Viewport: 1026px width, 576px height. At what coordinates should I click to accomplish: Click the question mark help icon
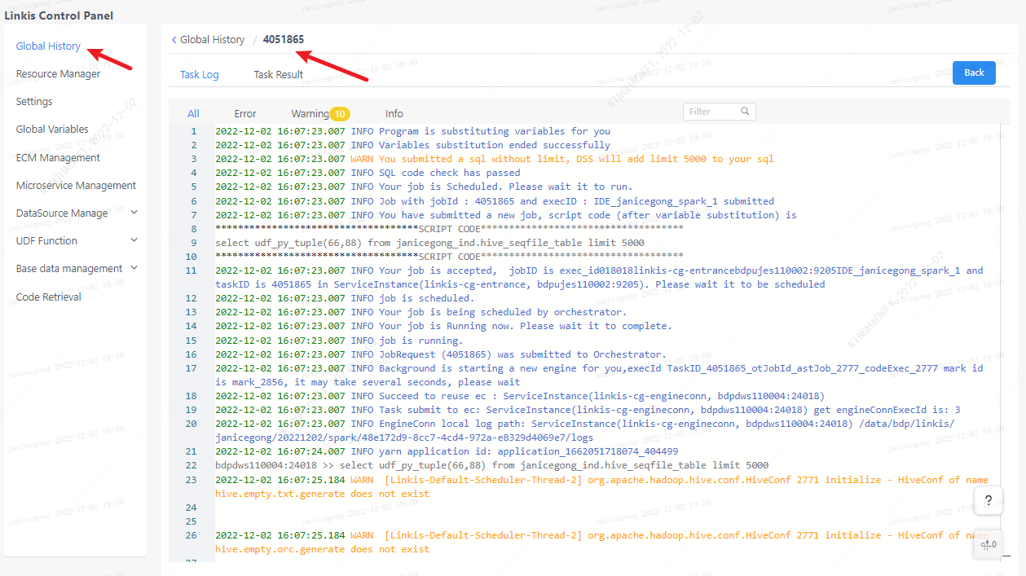tap(988, 500)
